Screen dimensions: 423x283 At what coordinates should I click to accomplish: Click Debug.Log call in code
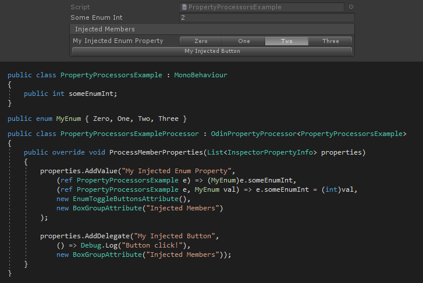99,246
